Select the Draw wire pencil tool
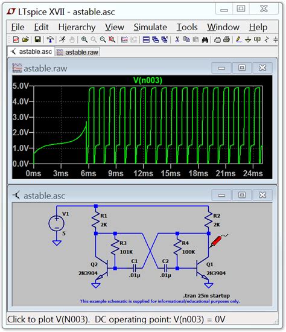 tap(239, 40)
